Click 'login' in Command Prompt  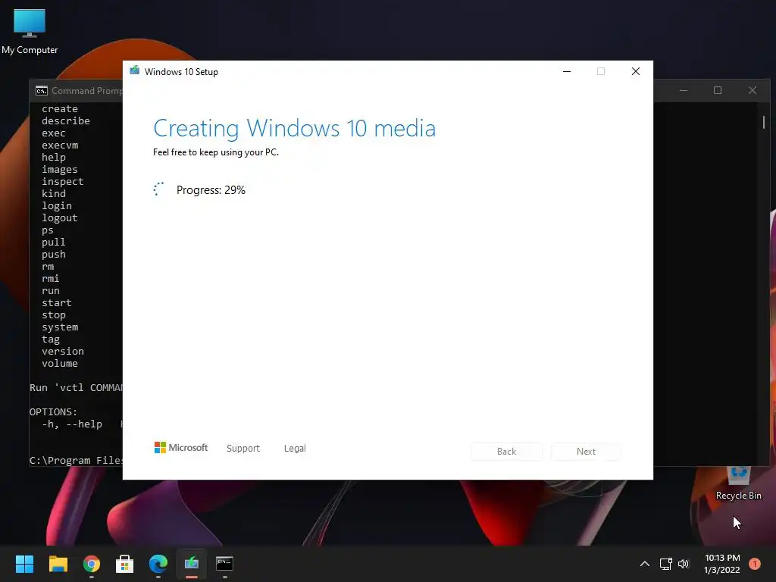pyautogui.click(x=56, y=206)
